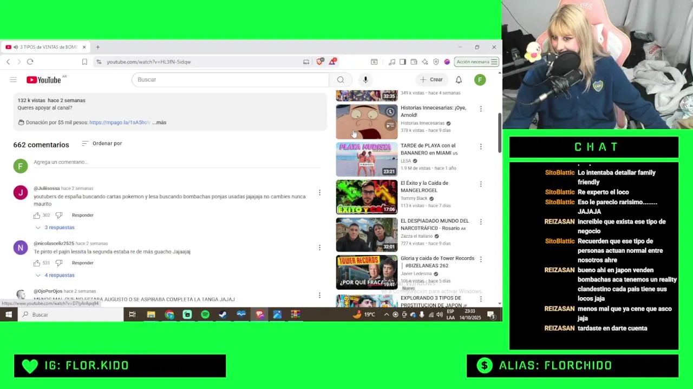The width and height of the screenshot is (693, 389).
Task: Open Brave Rewards triangle icon
Action: point(332,62)
